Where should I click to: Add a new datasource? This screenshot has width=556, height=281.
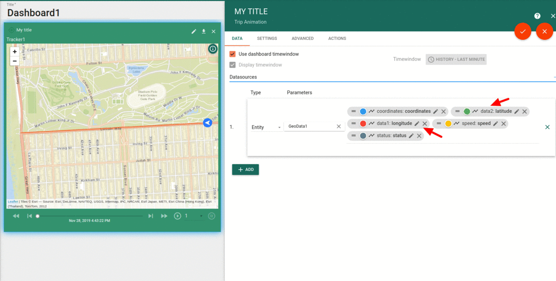point(246,170)
